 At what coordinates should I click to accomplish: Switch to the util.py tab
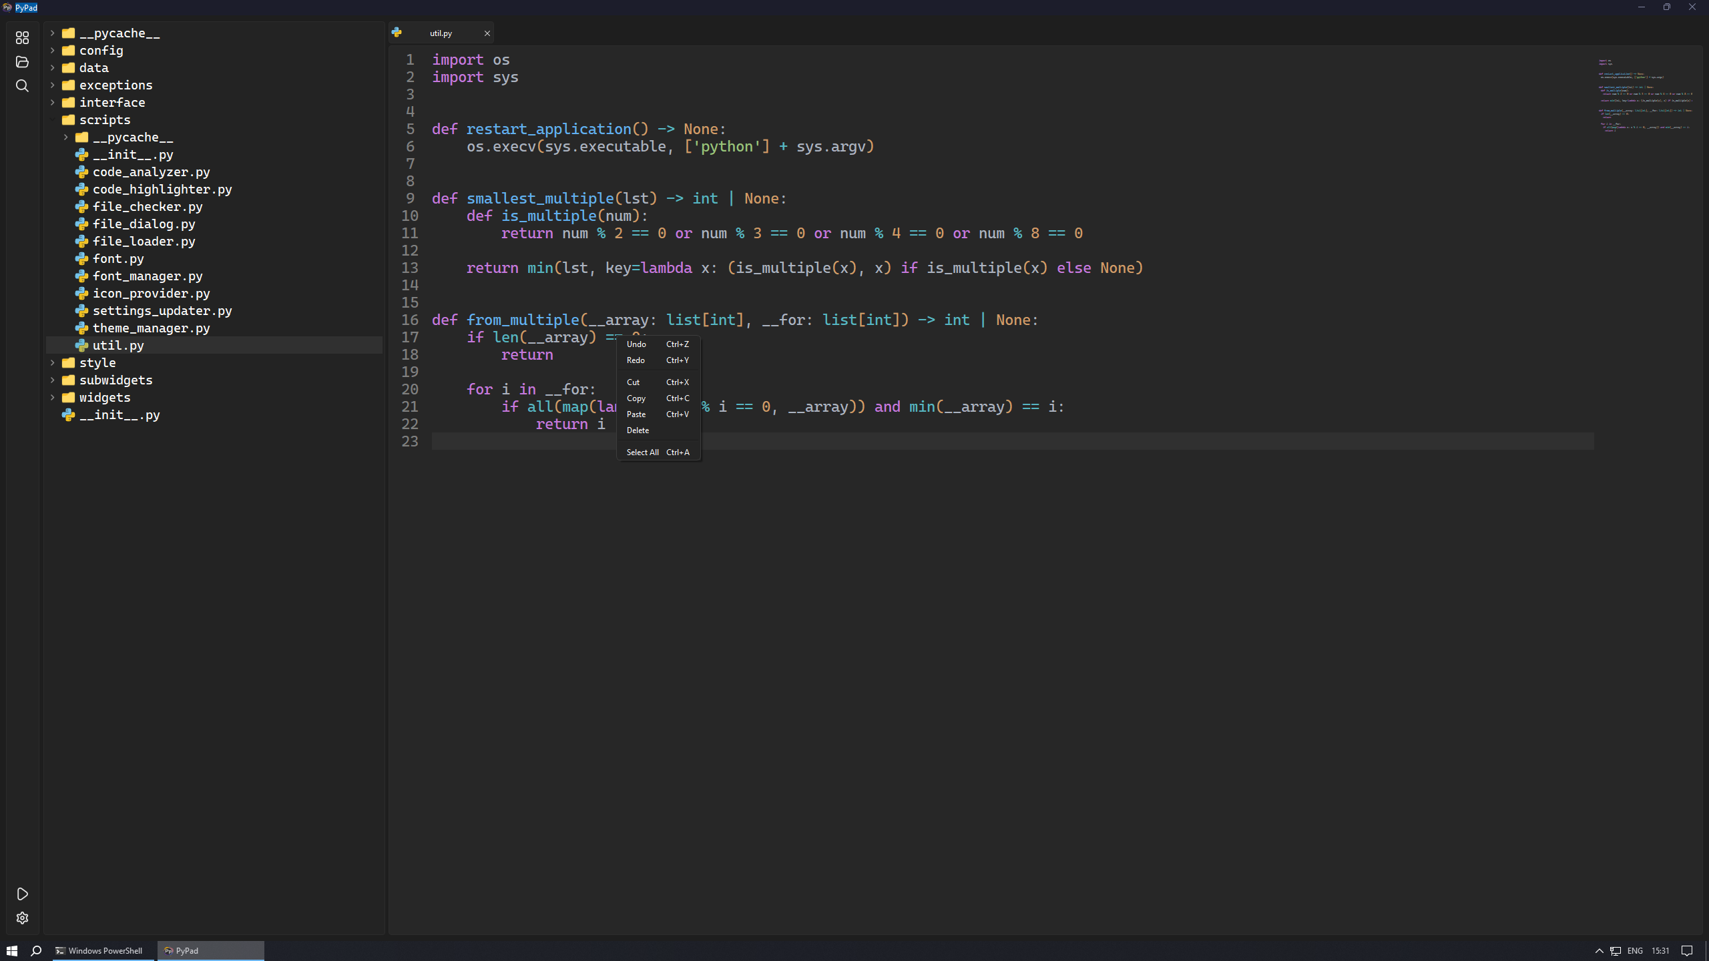[x=441, y=33]
